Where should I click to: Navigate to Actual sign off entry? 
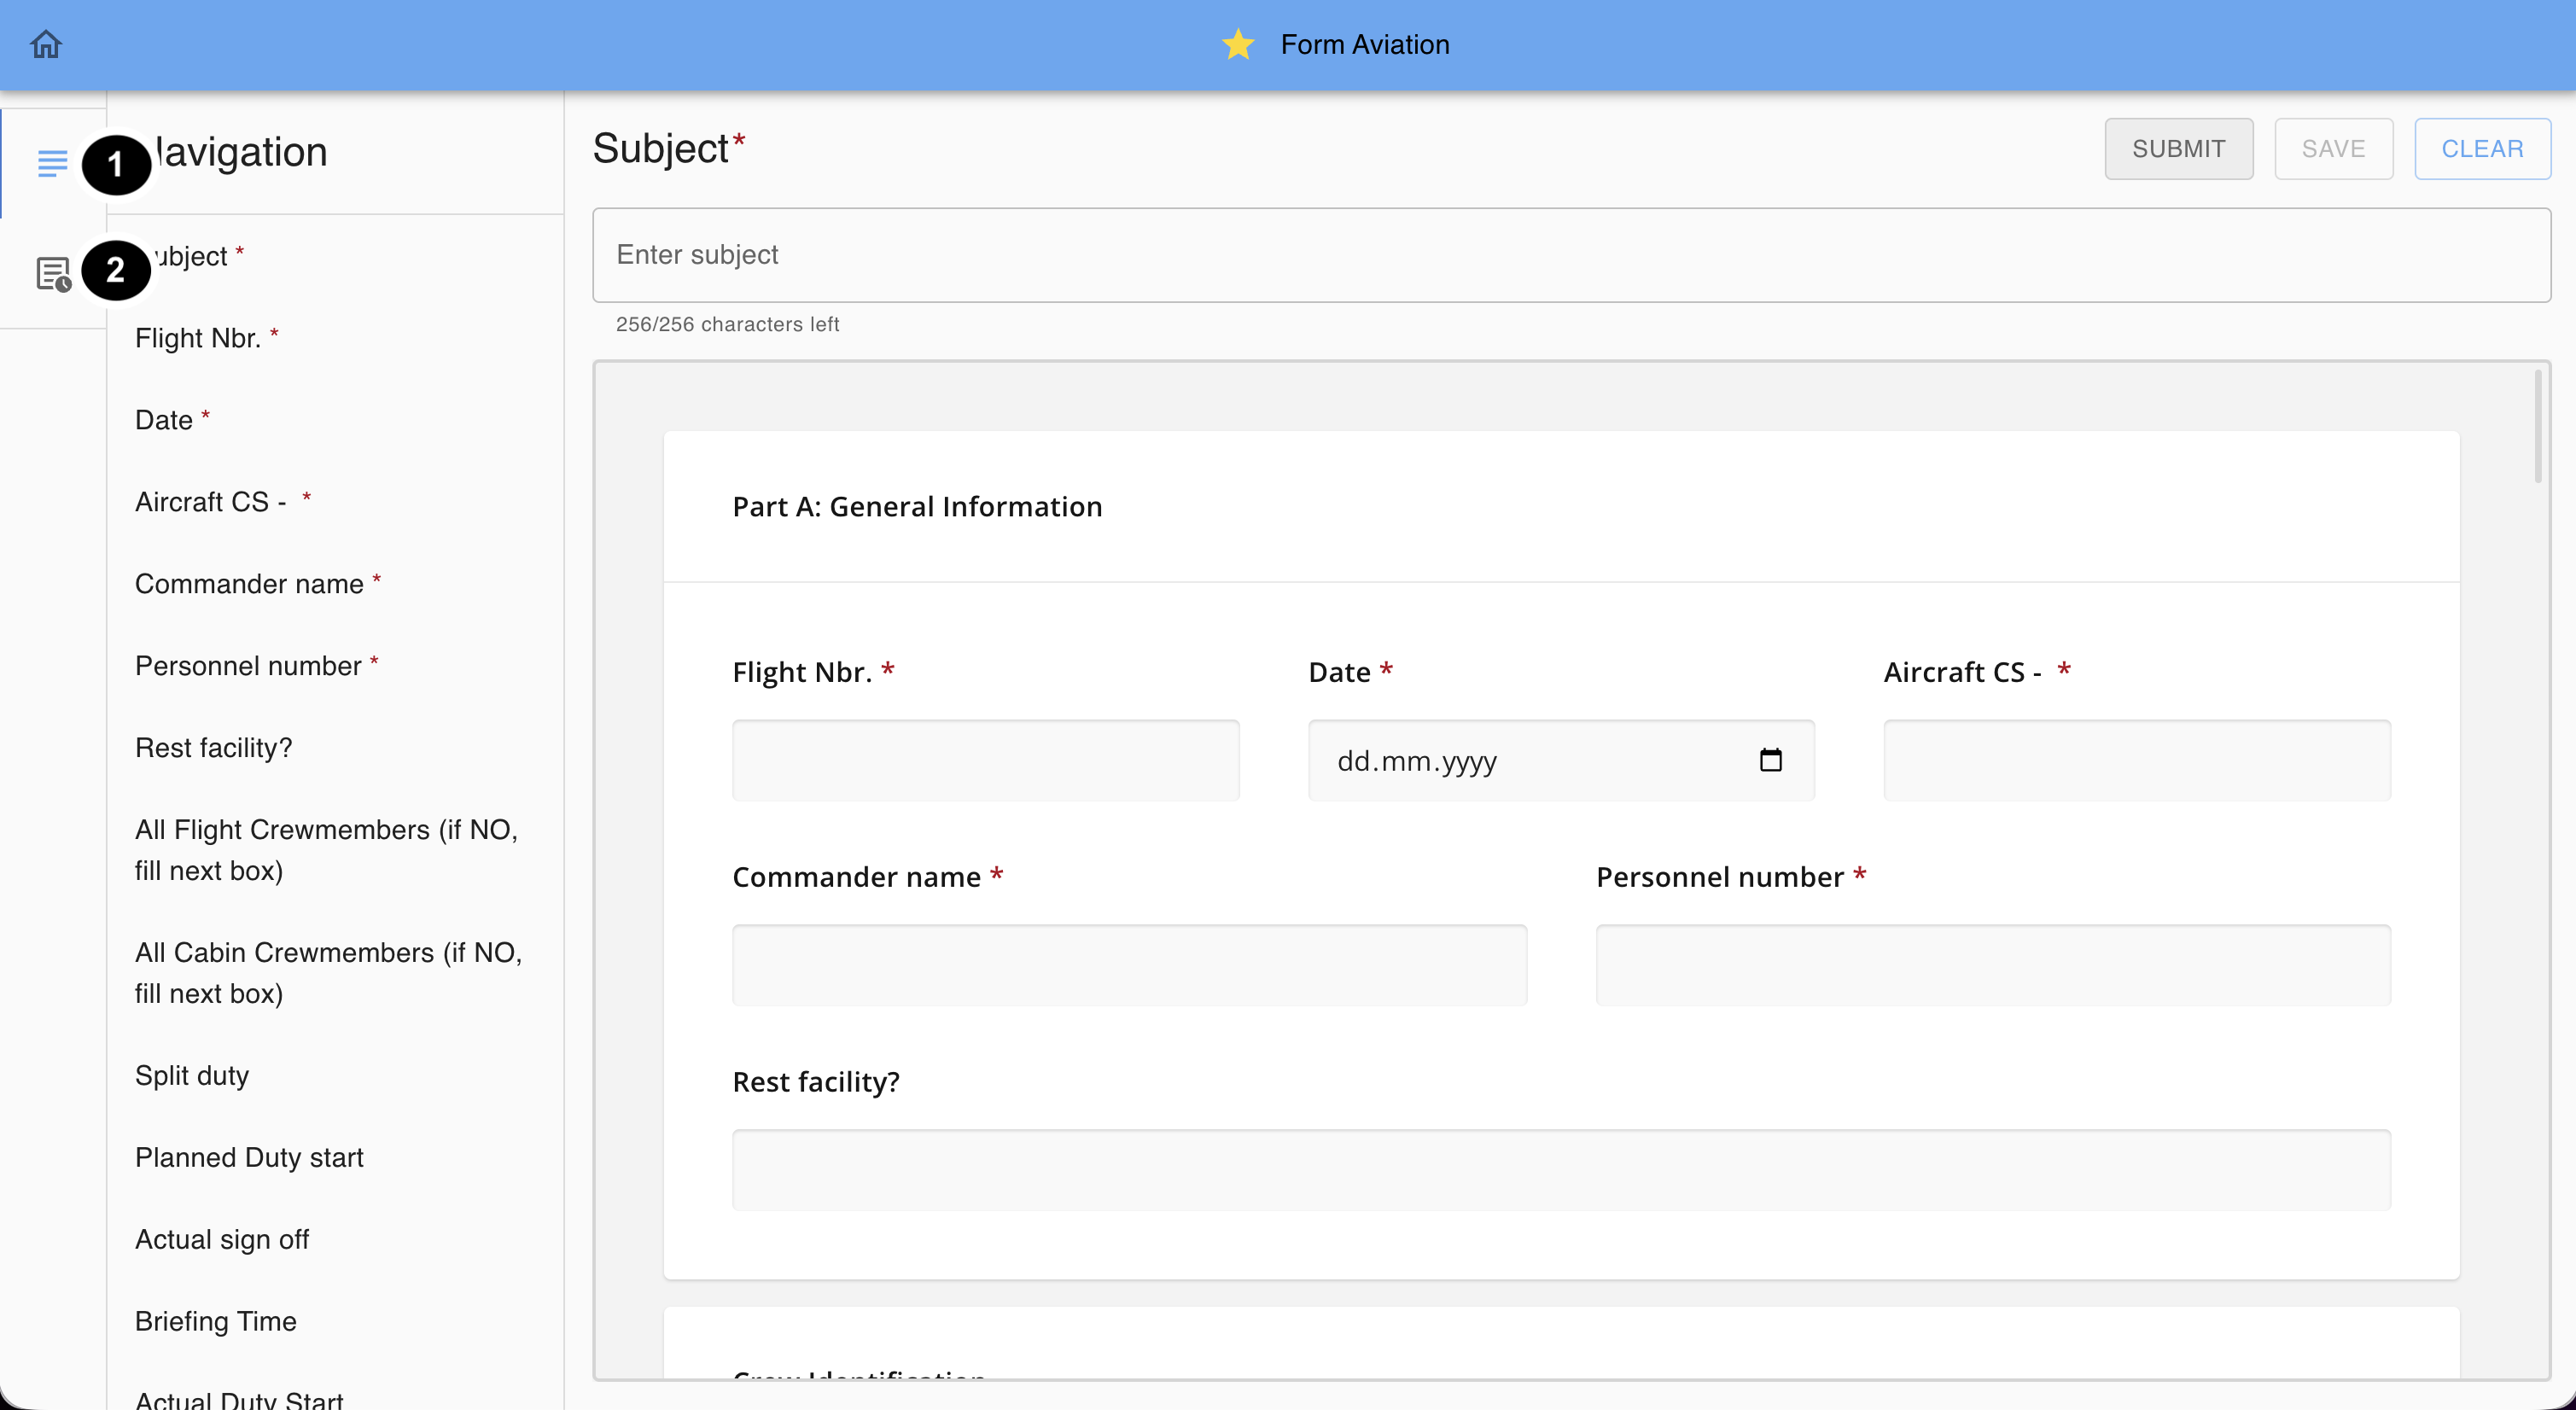point(222,1239)
